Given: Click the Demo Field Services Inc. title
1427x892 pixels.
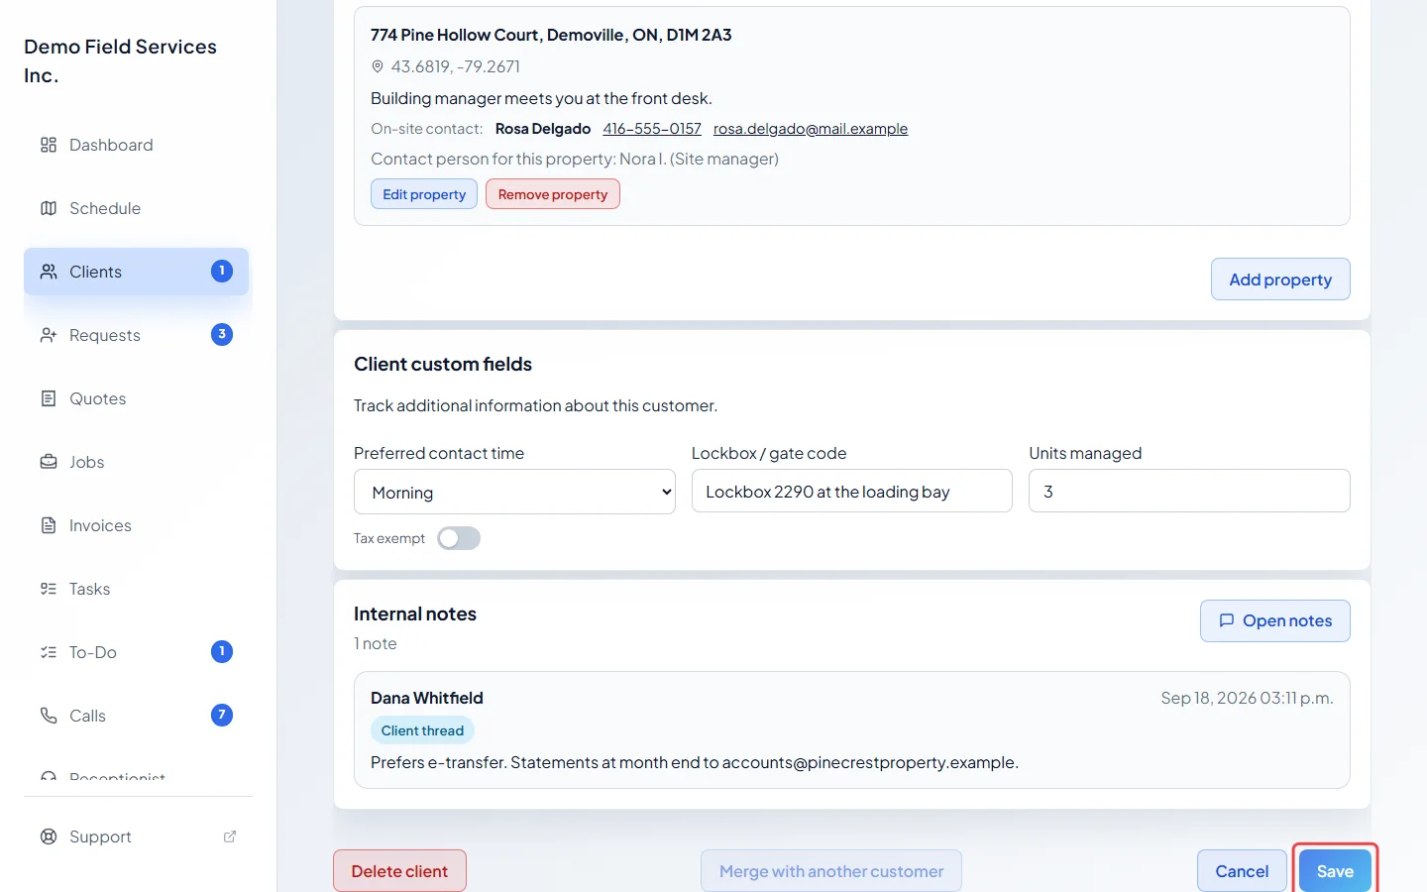Looking at the screenshot, I should pyautogui.click(x=121, y=60).
